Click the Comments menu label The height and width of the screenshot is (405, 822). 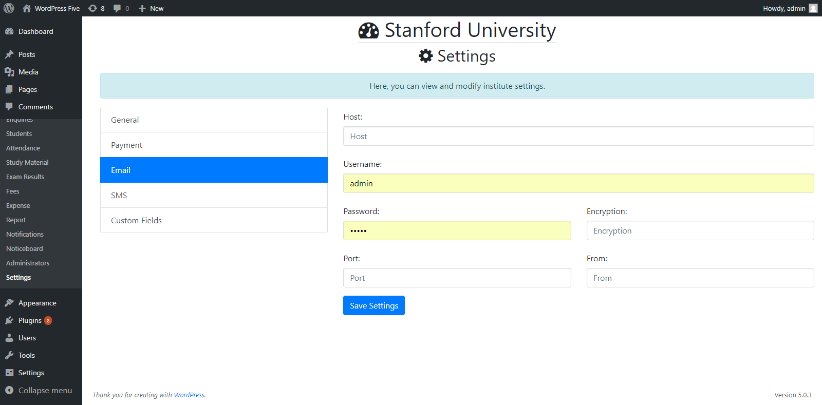coord(35,107)
